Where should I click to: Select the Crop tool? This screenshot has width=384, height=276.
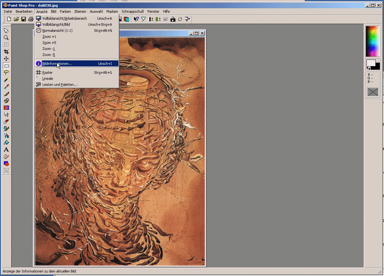pyautogui.click(x=6, y=52)
